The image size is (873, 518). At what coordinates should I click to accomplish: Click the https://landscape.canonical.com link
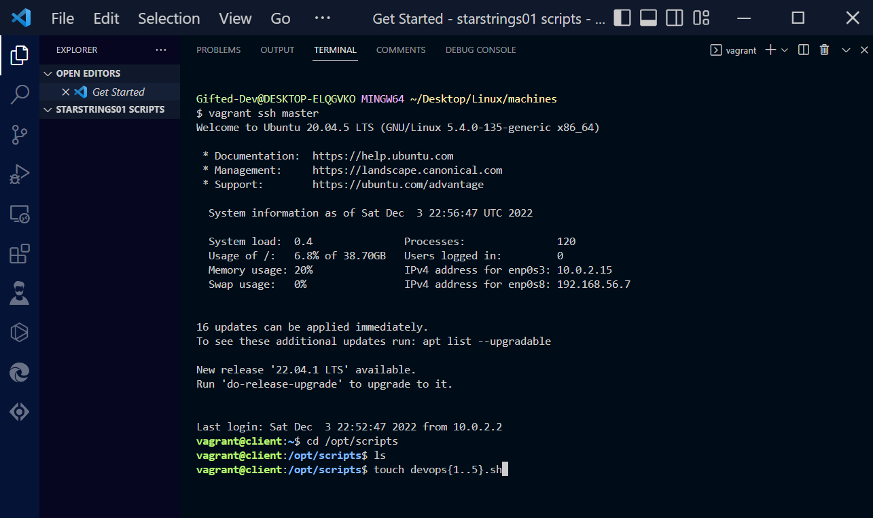[x=407, y=170]
